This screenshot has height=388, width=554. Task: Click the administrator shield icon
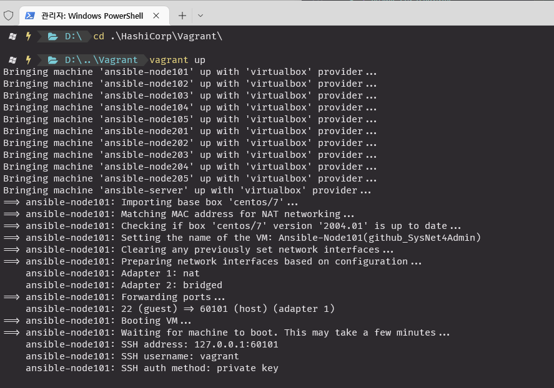9,16
